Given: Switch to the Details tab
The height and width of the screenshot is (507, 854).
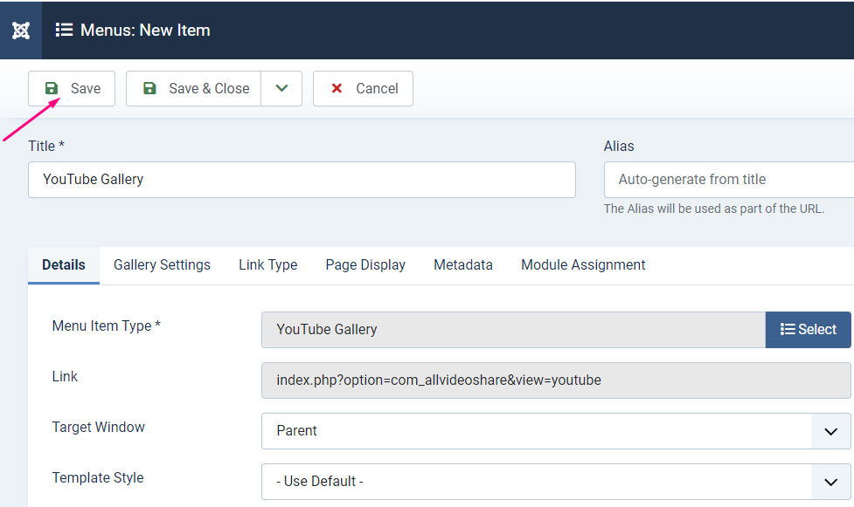Looking at the screenshot, I should coord(64,265).
